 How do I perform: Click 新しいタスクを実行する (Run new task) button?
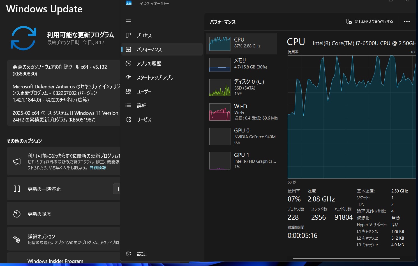(x=370, y=22)
